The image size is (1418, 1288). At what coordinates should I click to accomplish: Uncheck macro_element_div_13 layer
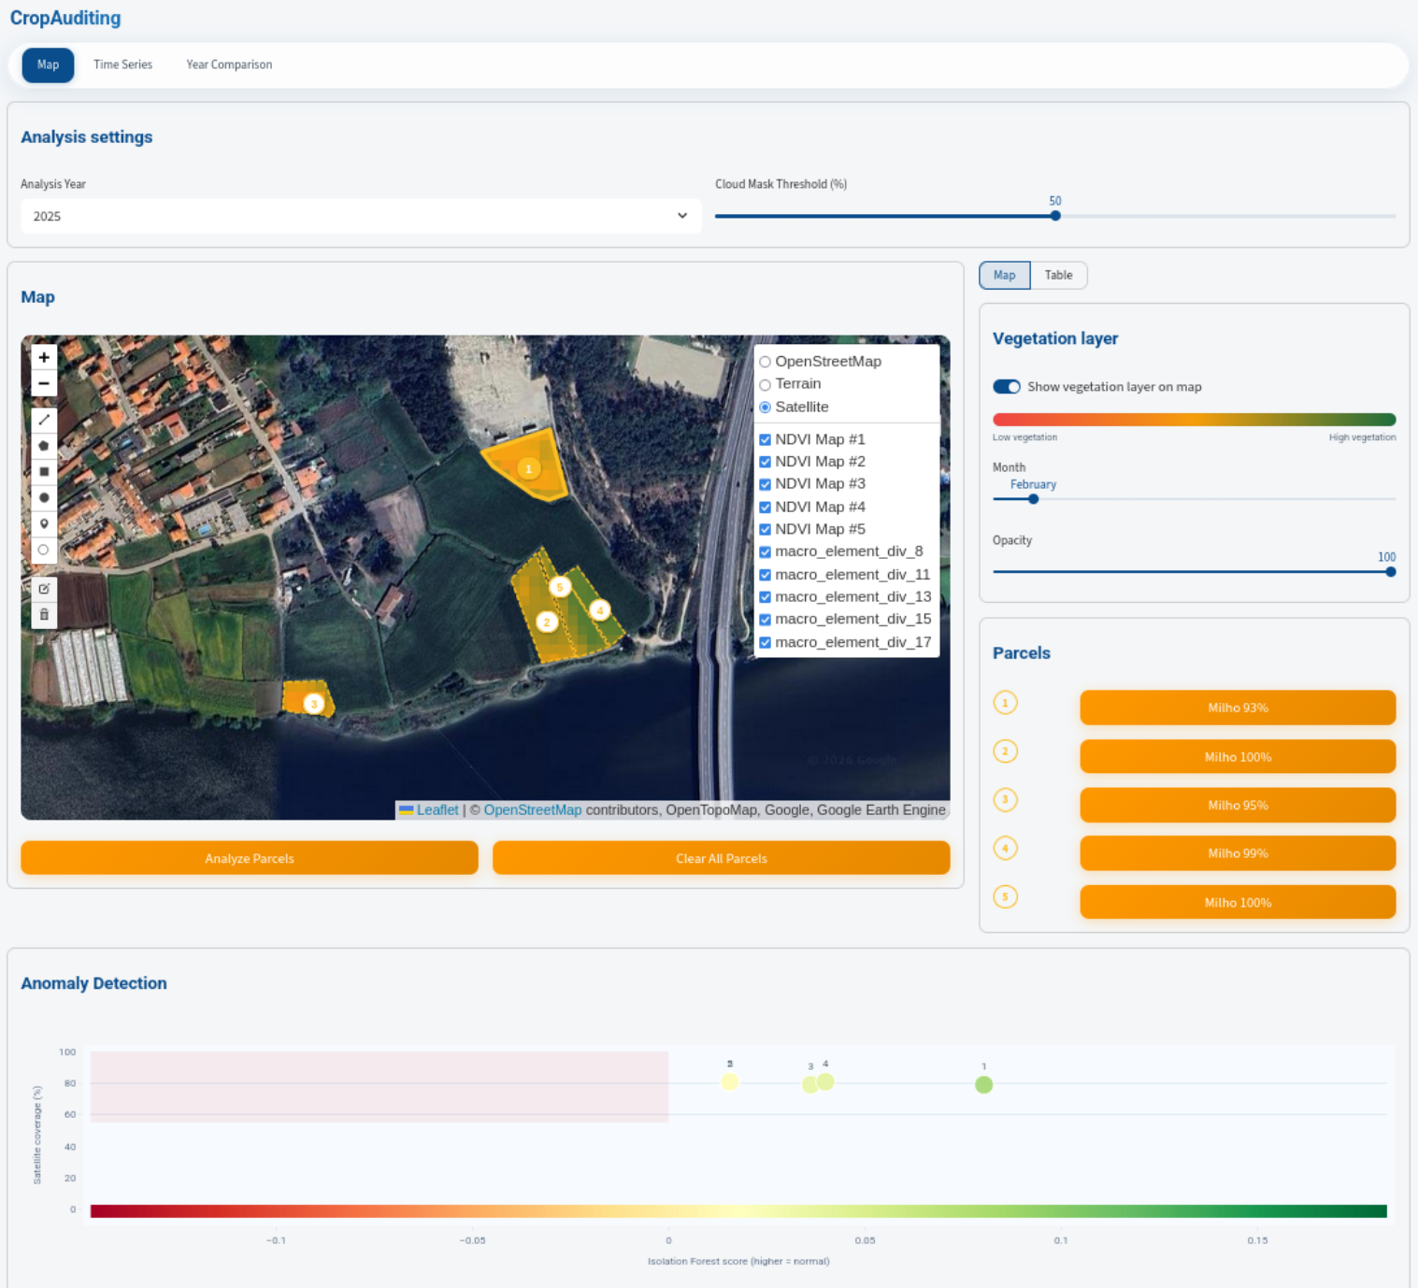[765, 597]
